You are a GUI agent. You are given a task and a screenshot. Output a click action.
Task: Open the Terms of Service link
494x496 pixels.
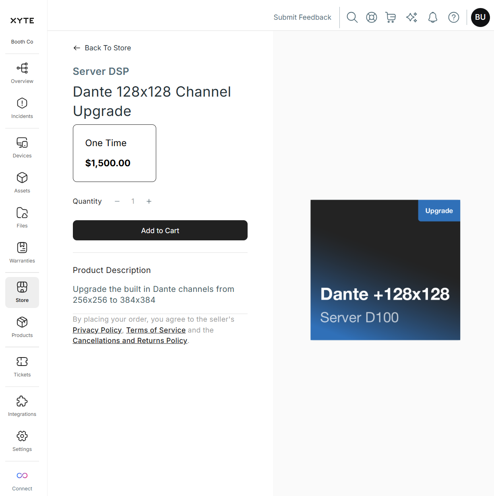(x=156, y=330)
